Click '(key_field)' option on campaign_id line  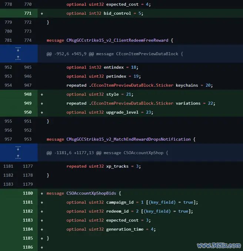point(162,202)
